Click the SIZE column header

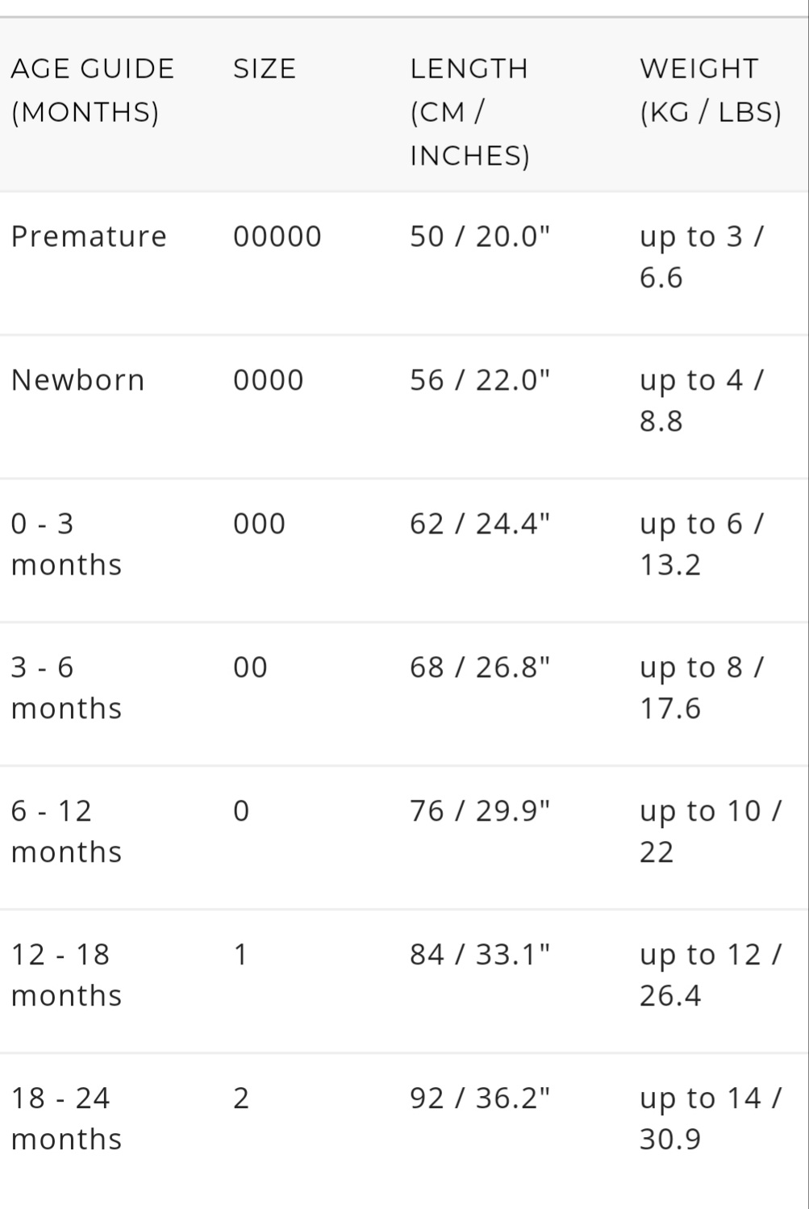[x=265, y=69]
